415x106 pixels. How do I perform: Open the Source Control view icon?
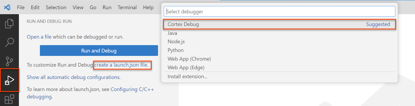tap(9, 61)
